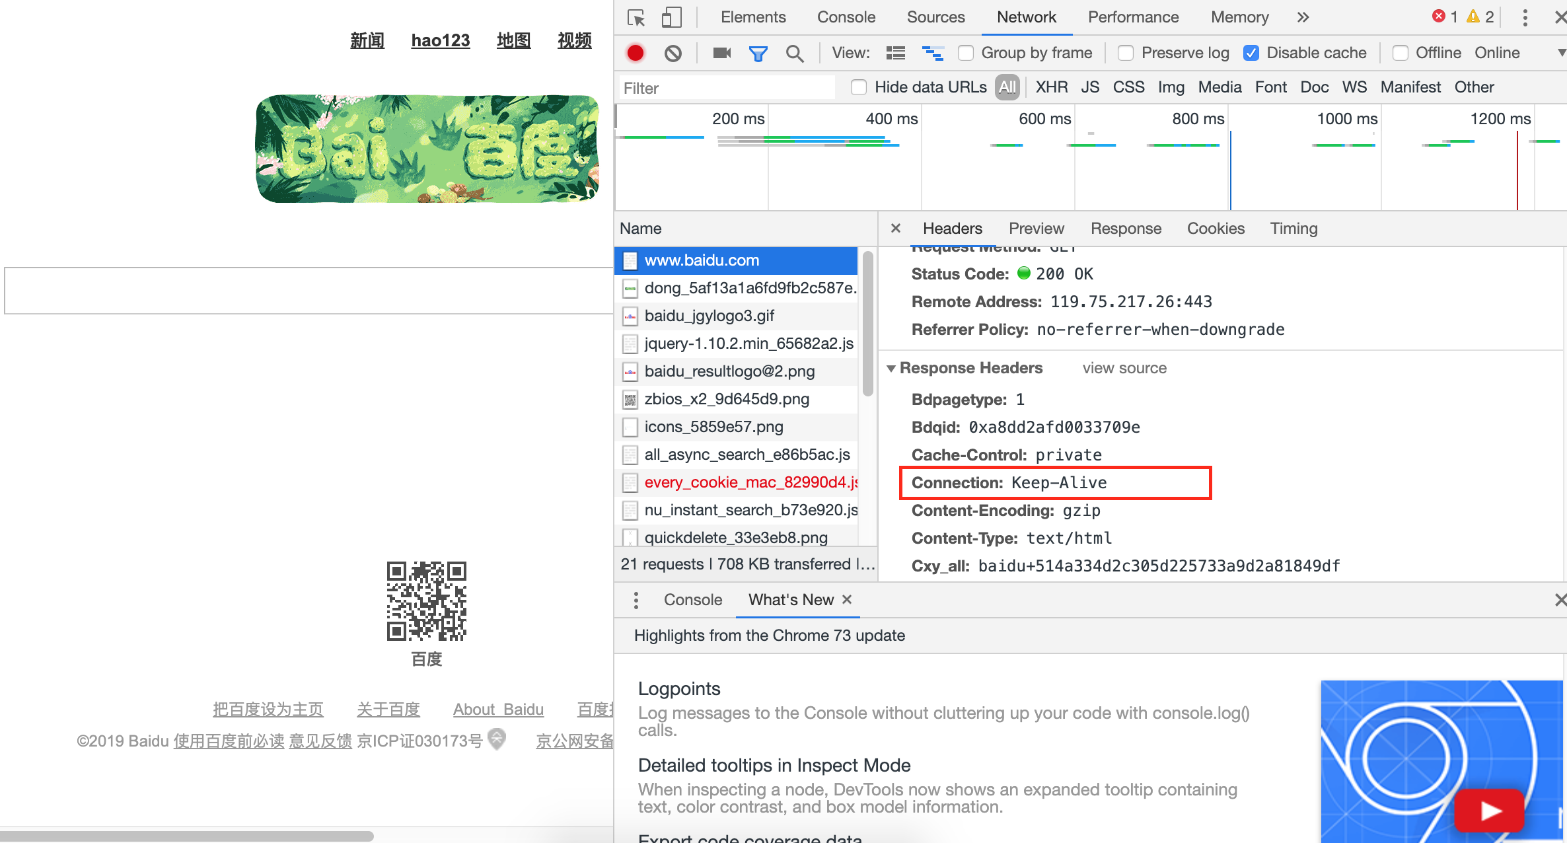Click the view source link in Response Headers
Viewport: 1567px width, 843px height.
point(1124,368)
